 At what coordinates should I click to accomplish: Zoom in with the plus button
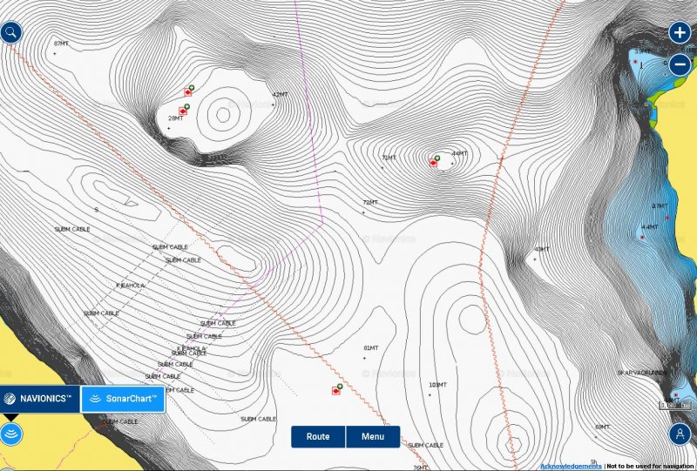(680, 33)
